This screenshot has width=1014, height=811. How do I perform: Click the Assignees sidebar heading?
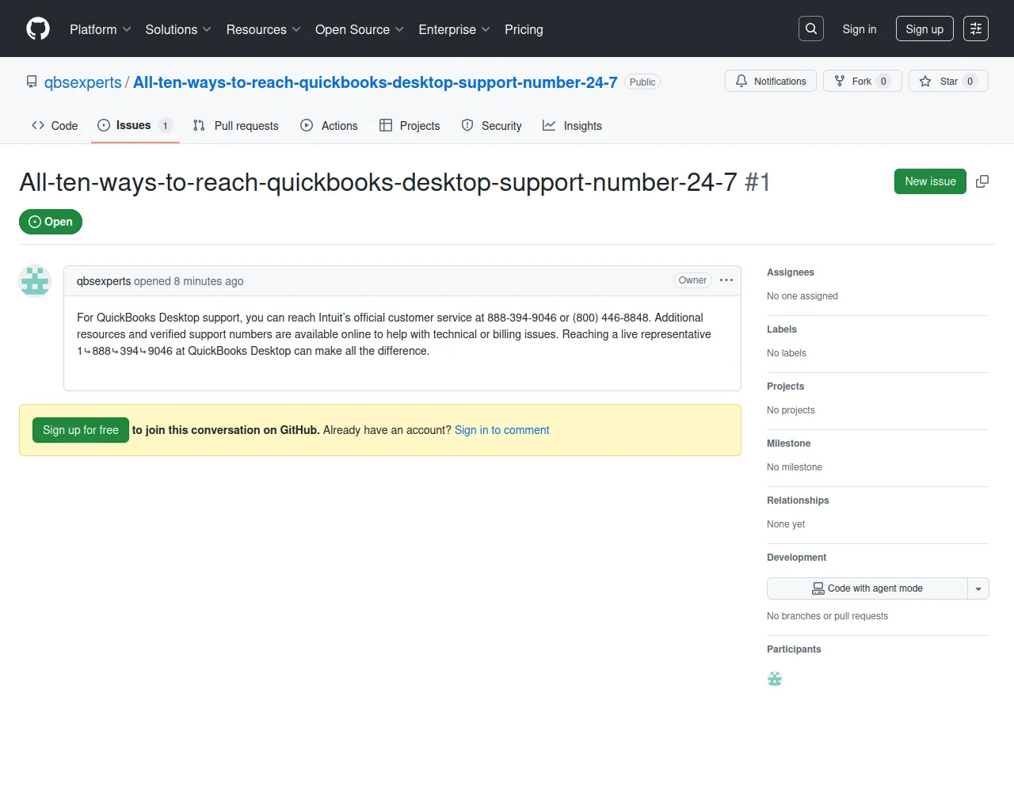pos(791,272)
